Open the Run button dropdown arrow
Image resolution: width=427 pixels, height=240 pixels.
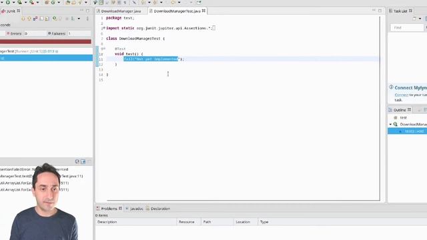click(13, 3)
